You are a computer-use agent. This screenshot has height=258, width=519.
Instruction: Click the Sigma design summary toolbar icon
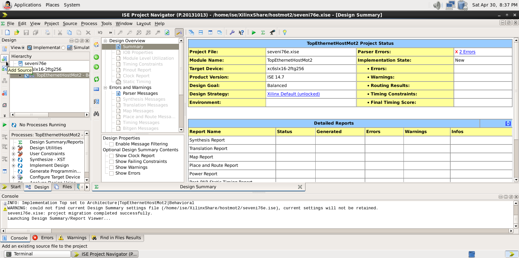tap(263, 32)
